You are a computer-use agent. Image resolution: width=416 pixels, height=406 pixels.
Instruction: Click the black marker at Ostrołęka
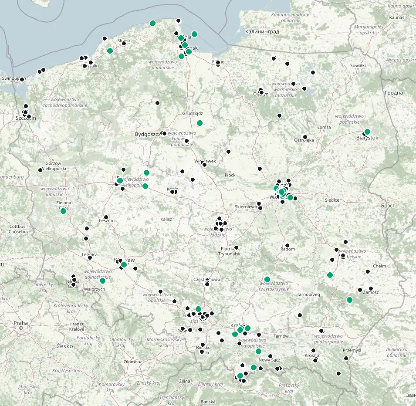(305, 137)
